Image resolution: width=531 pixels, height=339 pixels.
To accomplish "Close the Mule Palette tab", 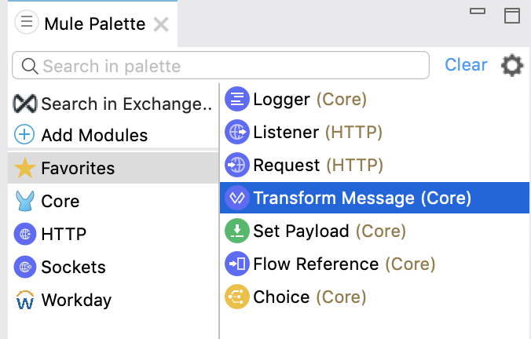I will (x=161, y=24).
